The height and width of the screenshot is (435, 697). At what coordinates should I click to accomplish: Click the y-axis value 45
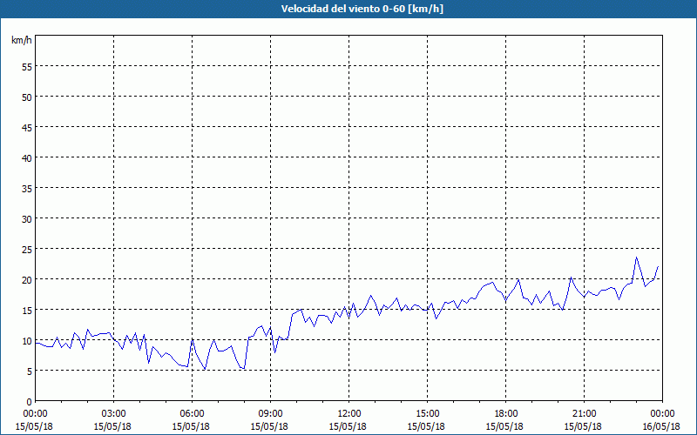pos(27,127)
